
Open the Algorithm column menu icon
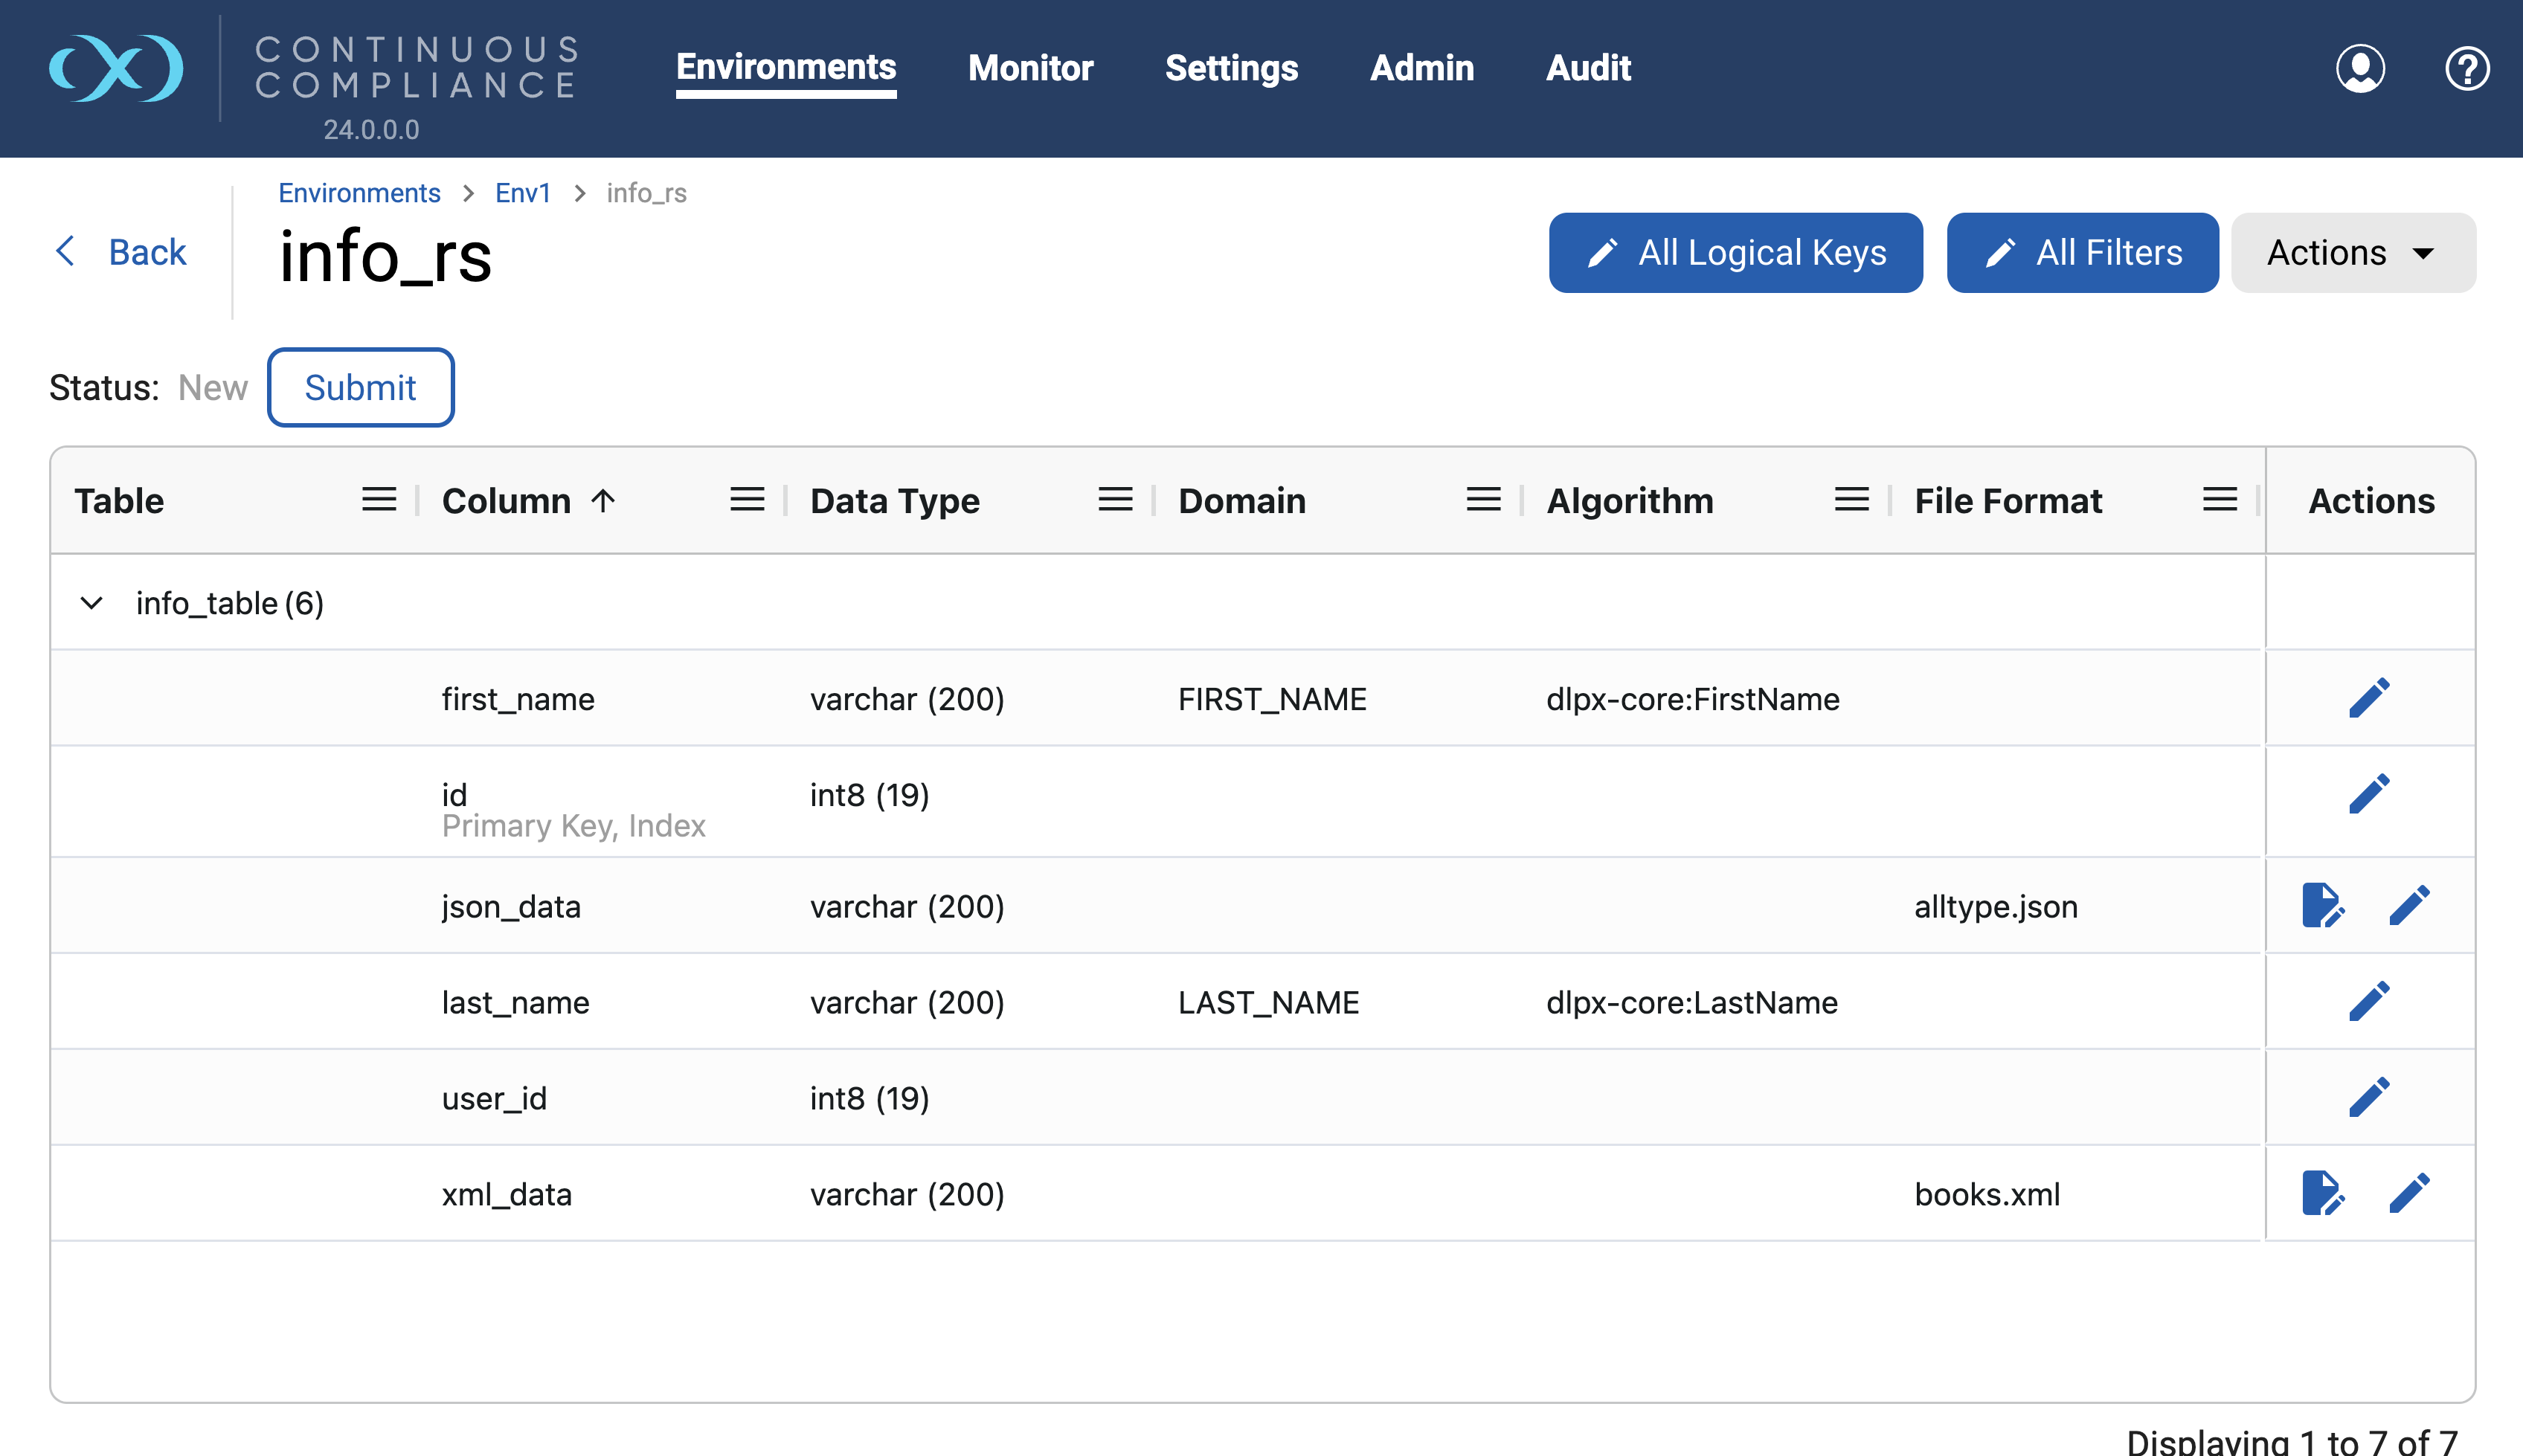pyautogui.click(x=1851, y=500)
